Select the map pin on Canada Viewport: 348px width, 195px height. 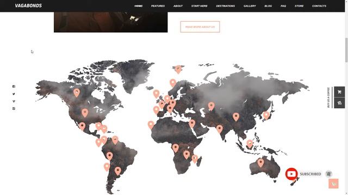[x=77, y=93]
